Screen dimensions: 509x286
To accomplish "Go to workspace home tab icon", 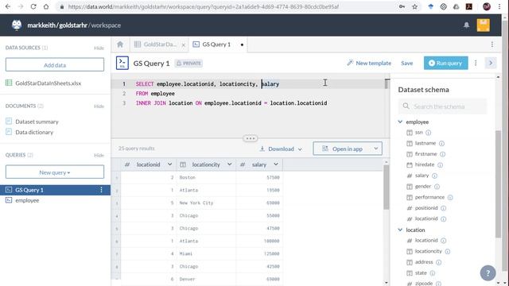I will [x=120, y=44].
